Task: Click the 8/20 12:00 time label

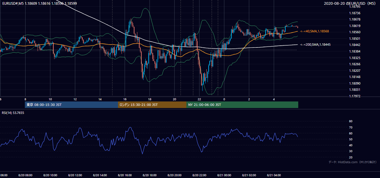Action: 75,175
